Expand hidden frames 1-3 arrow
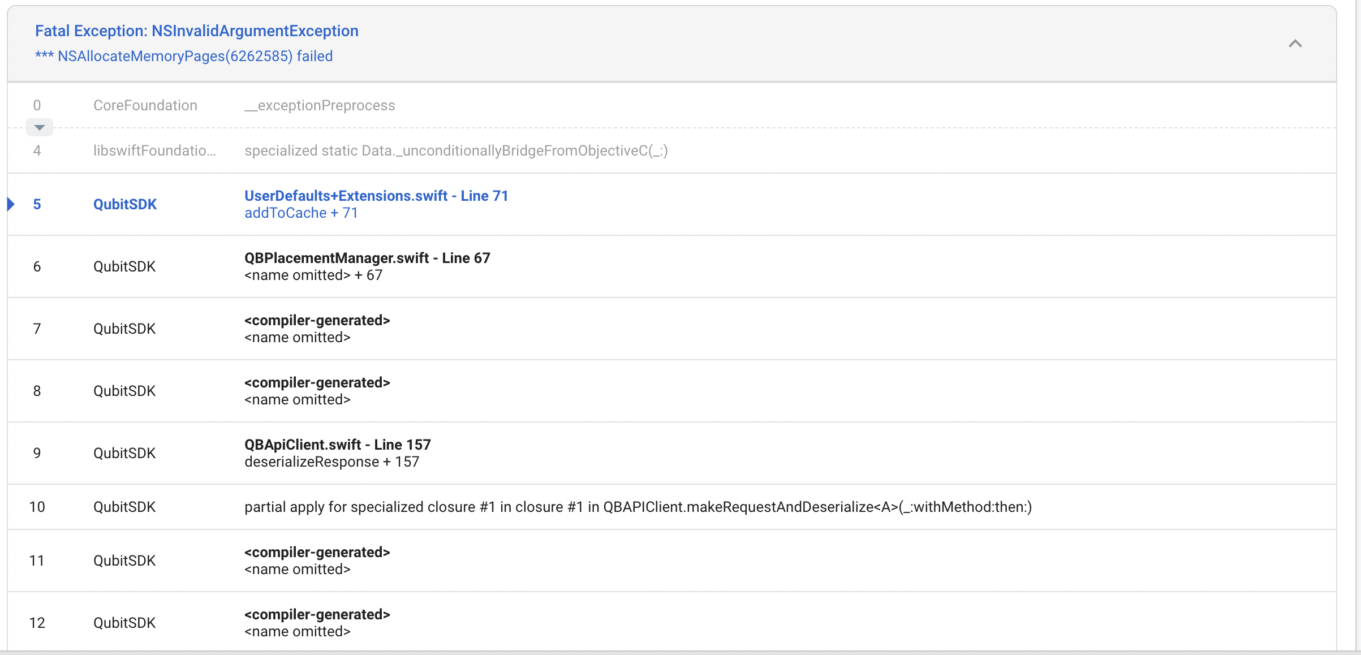The height and width of the screenshot is (655, 1361). [x=40, y=127]
